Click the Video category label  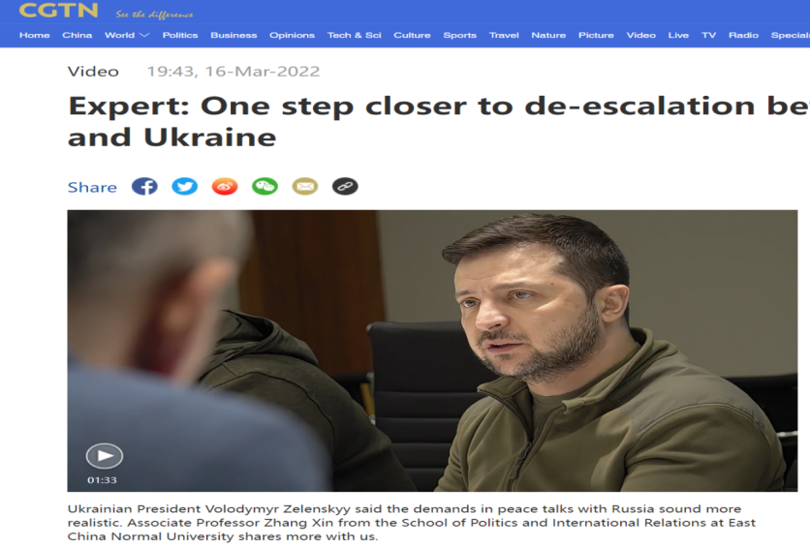point(94,72)
